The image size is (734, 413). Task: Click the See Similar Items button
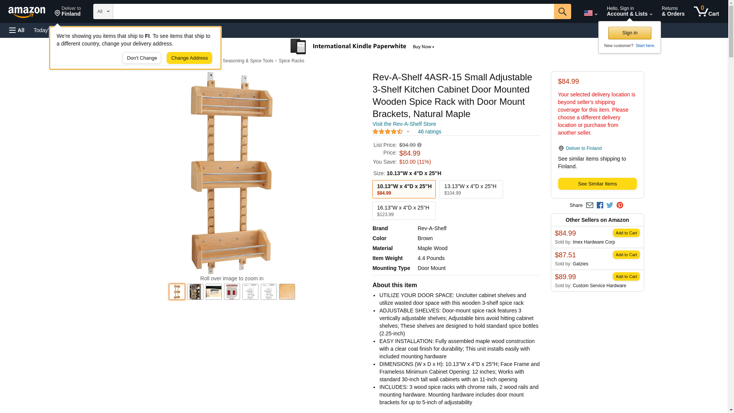pos(597,184)
